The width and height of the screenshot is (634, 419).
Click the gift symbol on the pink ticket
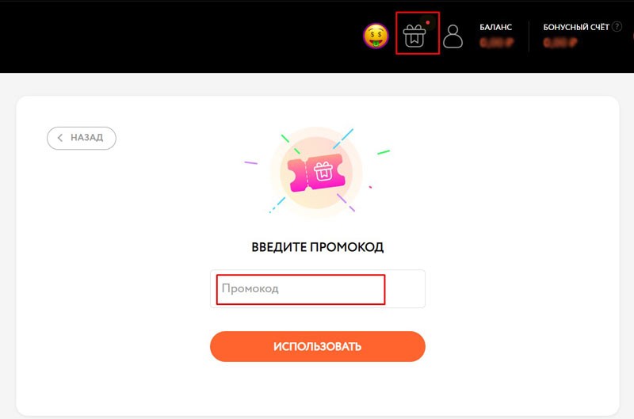coord(323,171)
